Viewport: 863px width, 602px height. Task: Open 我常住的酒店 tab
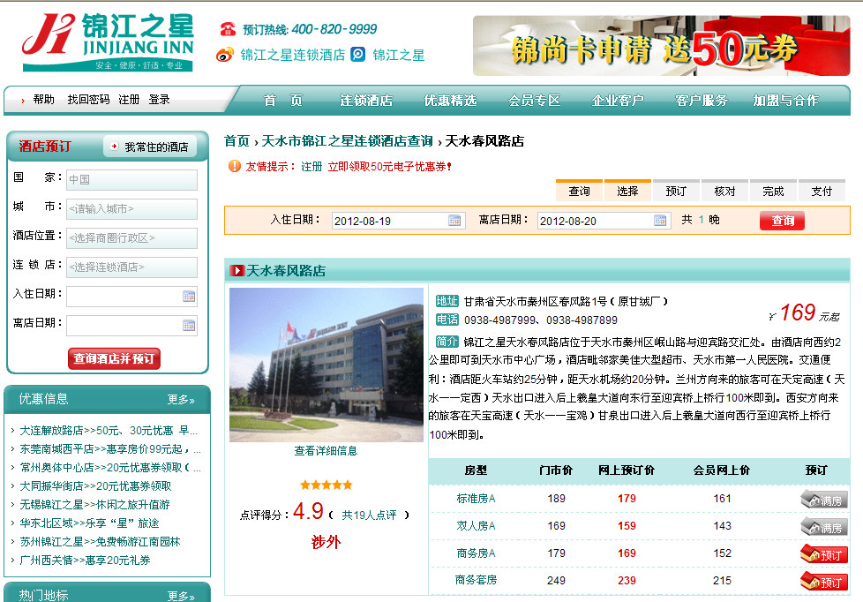150,147
